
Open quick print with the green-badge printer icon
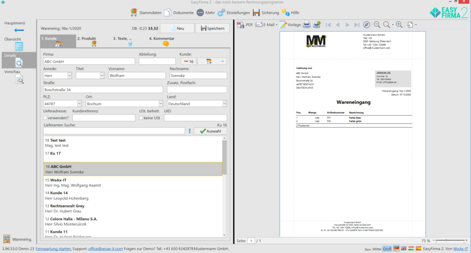(317, 25)
